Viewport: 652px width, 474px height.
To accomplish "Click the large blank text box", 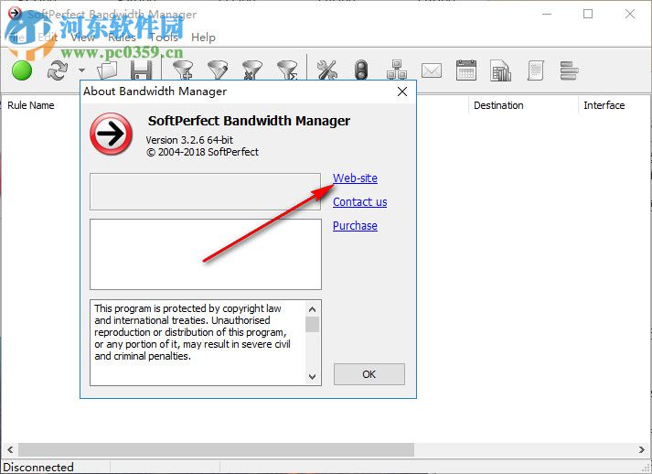I will click(x=206, y=254).
